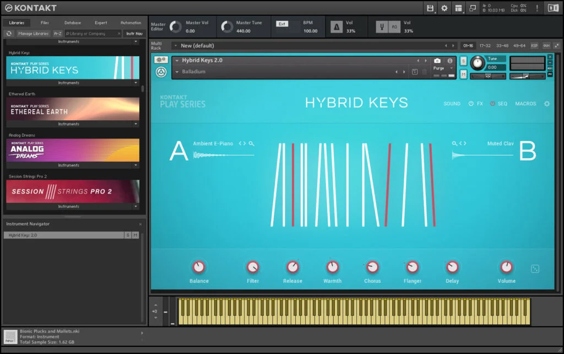
Task: Toggle the KSP multi script button
Action: click(534, 46)
